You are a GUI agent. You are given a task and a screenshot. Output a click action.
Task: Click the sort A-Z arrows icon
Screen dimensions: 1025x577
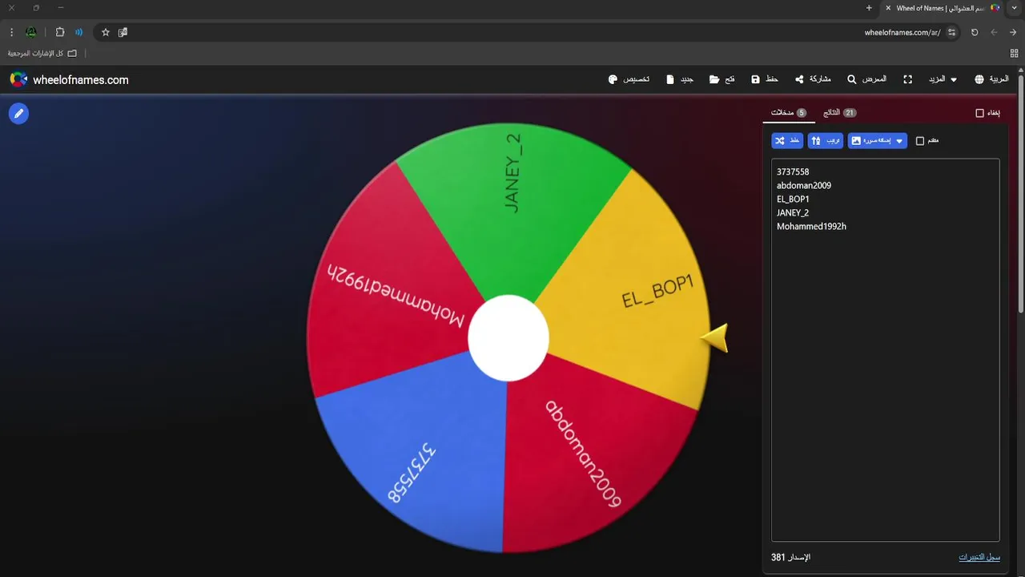(x=816, y=141)
